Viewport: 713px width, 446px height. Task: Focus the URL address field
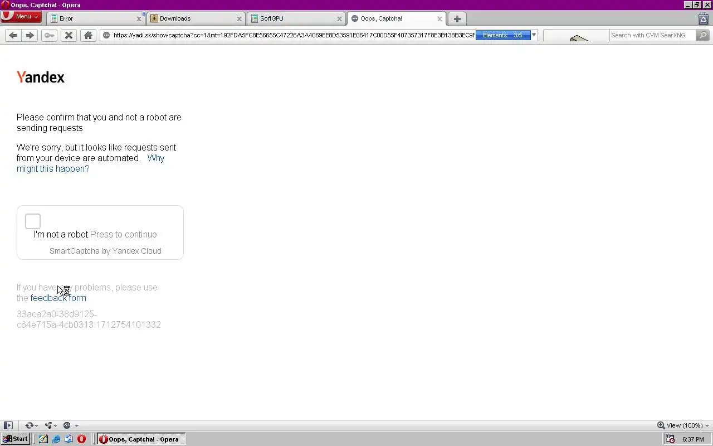(x=294, y=35)
